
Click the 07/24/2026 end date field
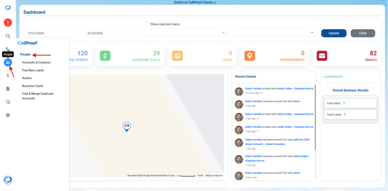point(113,33)
